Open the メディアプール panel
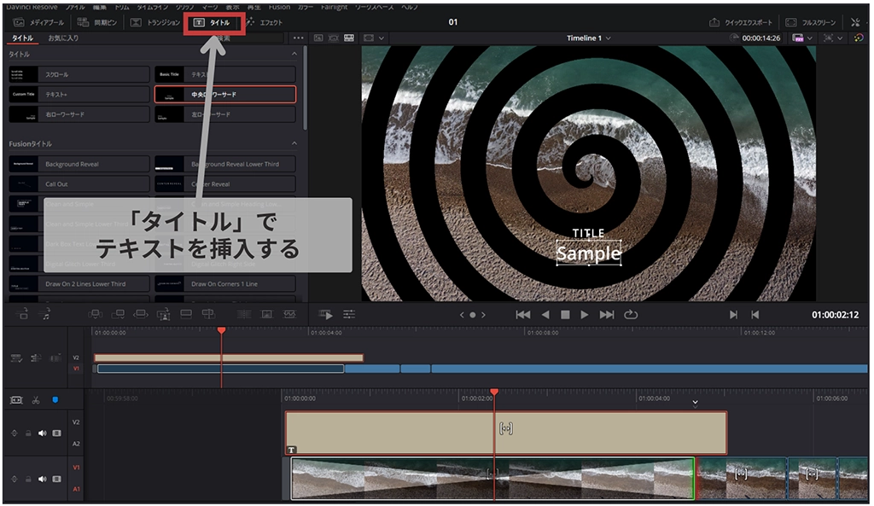 tap(38, 22)
